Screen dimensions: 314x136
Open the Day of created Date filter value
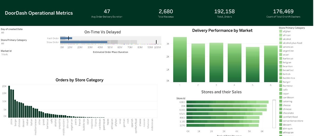[2, 32]
